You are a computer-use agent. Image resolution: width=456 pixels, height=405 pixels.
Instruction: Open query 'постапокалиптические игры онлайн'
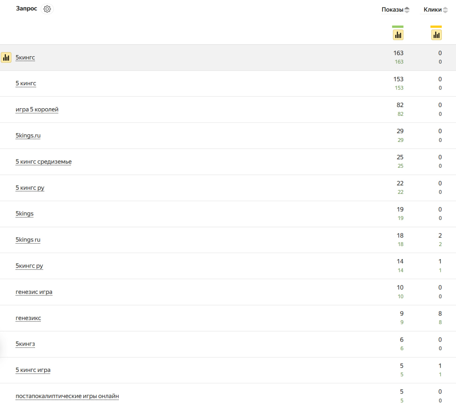pyautogui.click(x=67, y=396)
